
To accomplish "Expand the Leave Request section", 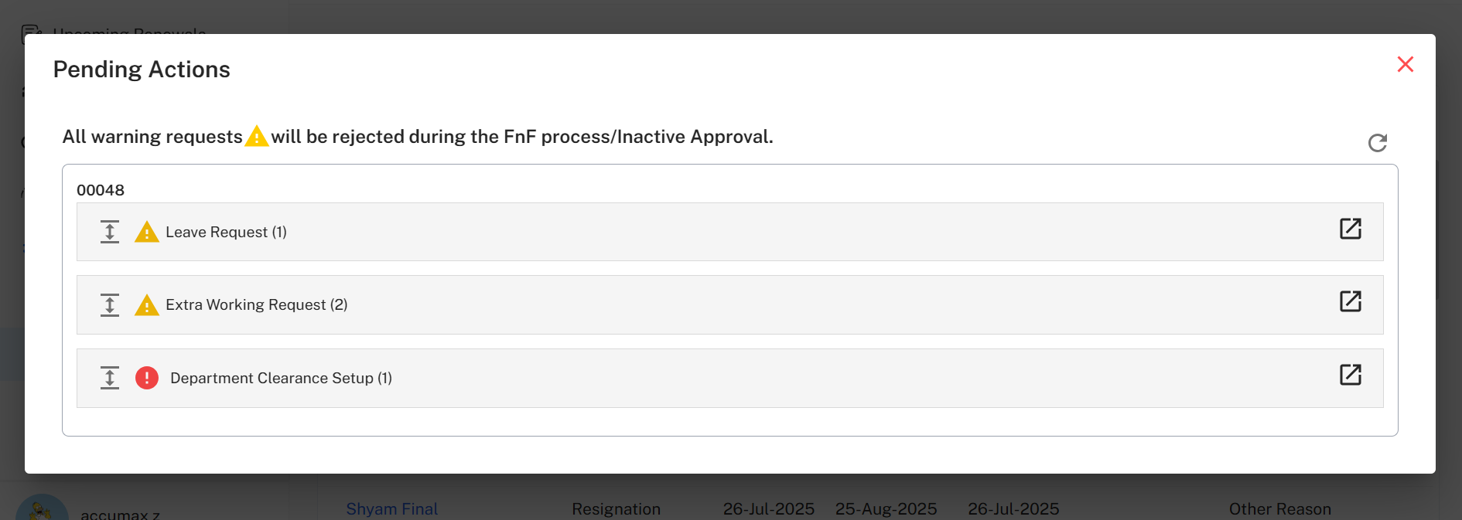I will point(110,231).
